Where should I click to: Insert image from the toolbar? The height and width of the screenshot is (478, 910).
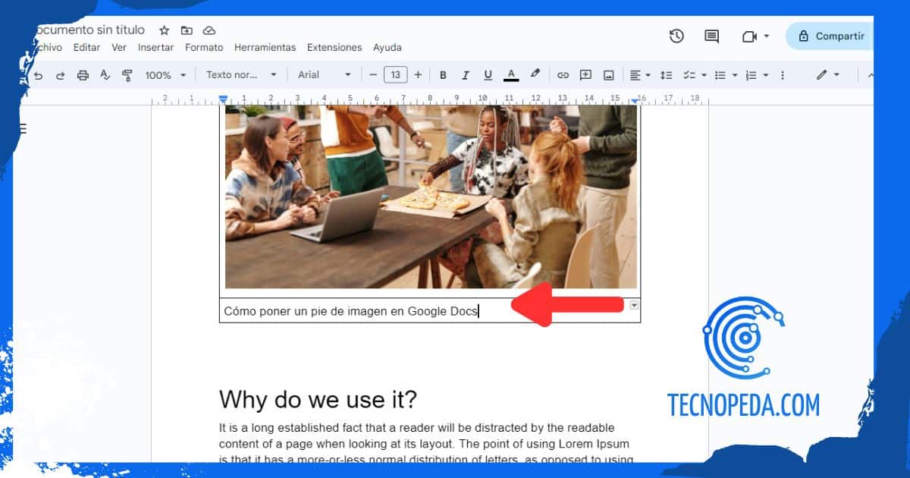click(608, 75)
